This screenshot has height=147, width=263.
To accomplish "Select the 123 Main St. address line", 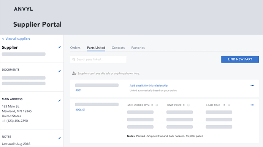I will point(11,106).
